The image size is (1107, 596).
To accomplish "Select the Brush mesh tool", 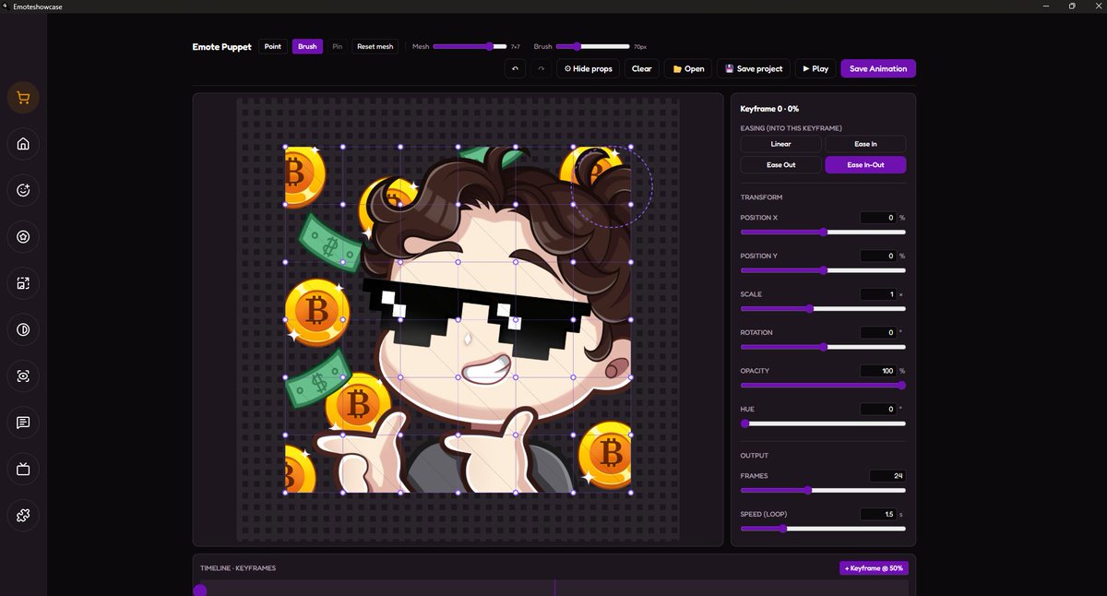I will [x=307, y=46].
